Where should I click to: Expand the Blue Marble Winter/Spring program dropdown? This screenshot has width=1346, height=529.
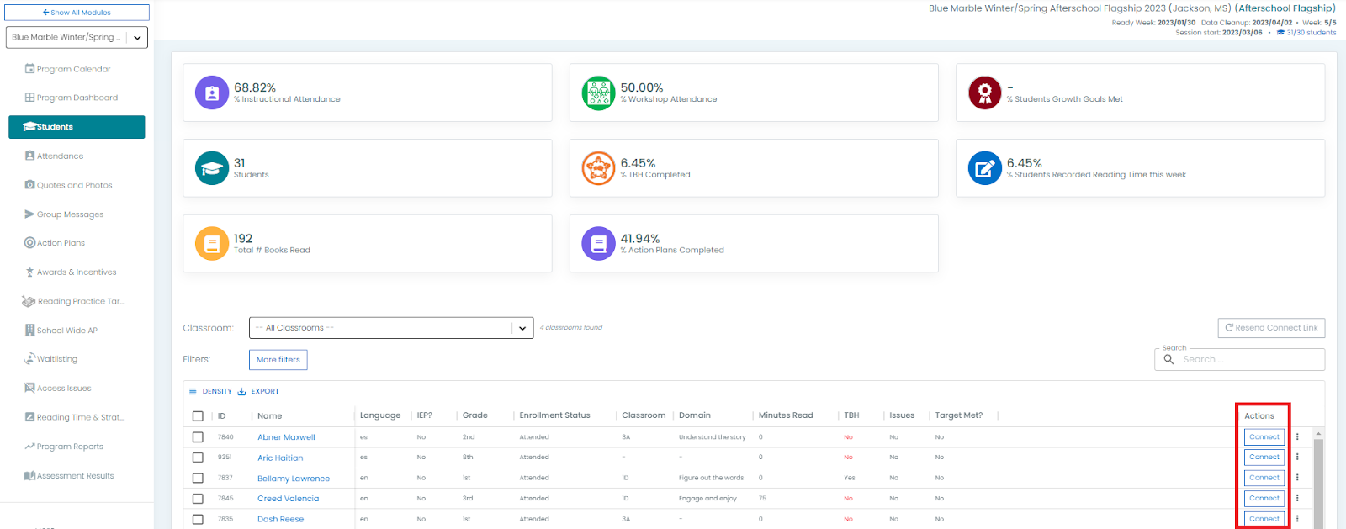77,37
